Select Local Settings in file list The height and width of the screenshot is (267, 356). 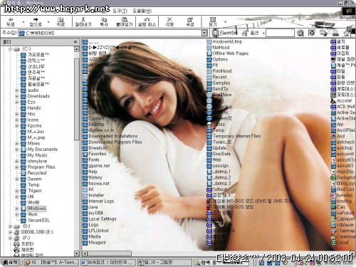click(x=103, y=219)
